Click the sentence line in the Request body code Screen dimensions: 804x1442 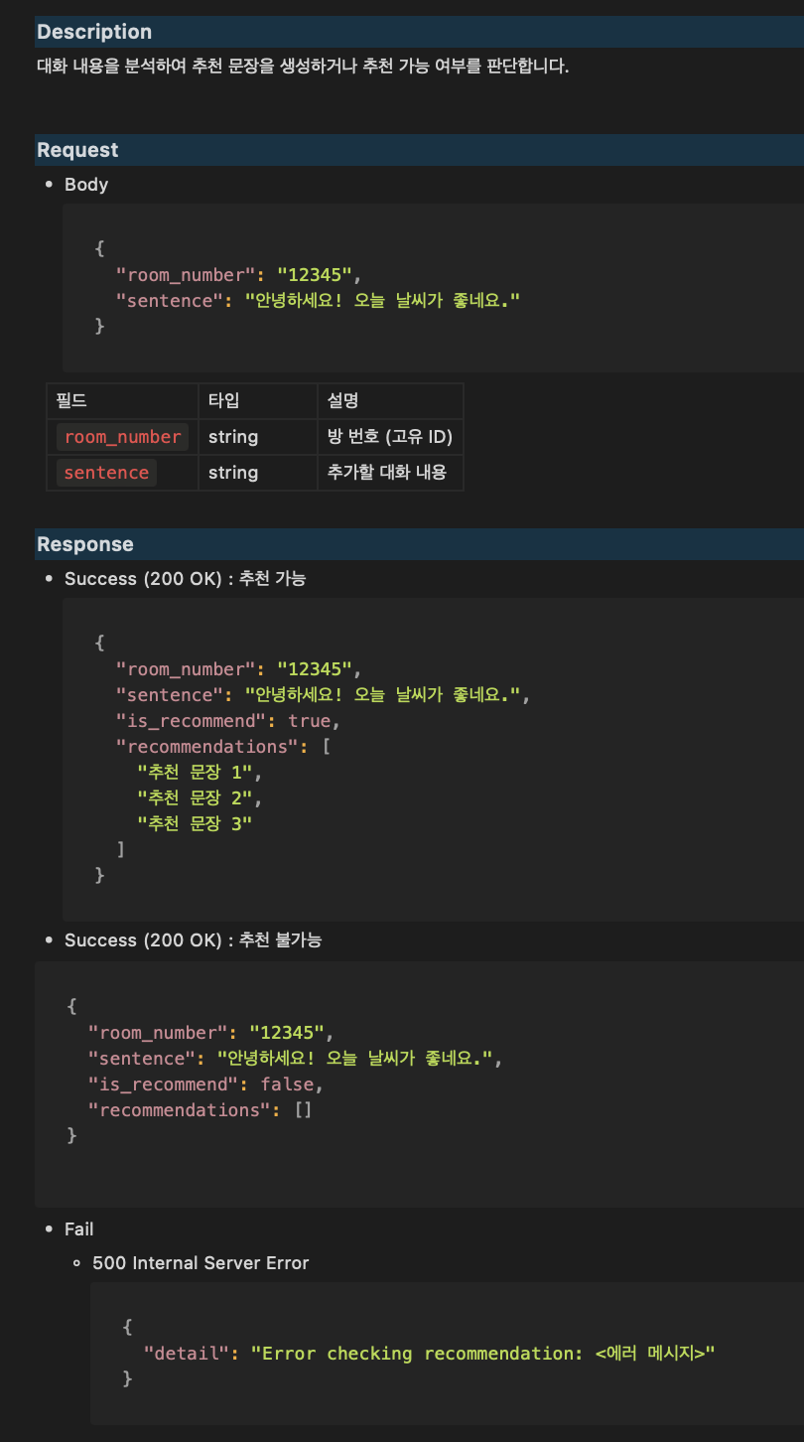[x=318, y=300]
